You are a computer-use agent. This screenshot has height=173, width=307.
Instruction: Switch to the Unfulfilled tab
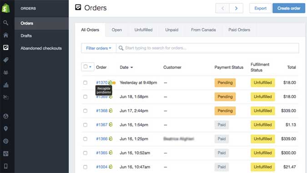[143, 30]
